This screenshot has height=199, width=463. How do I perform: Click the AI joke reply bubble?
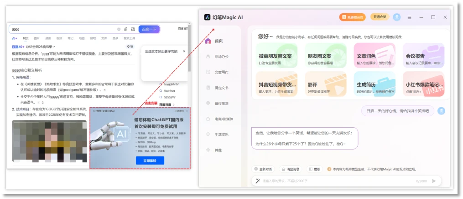304,138
